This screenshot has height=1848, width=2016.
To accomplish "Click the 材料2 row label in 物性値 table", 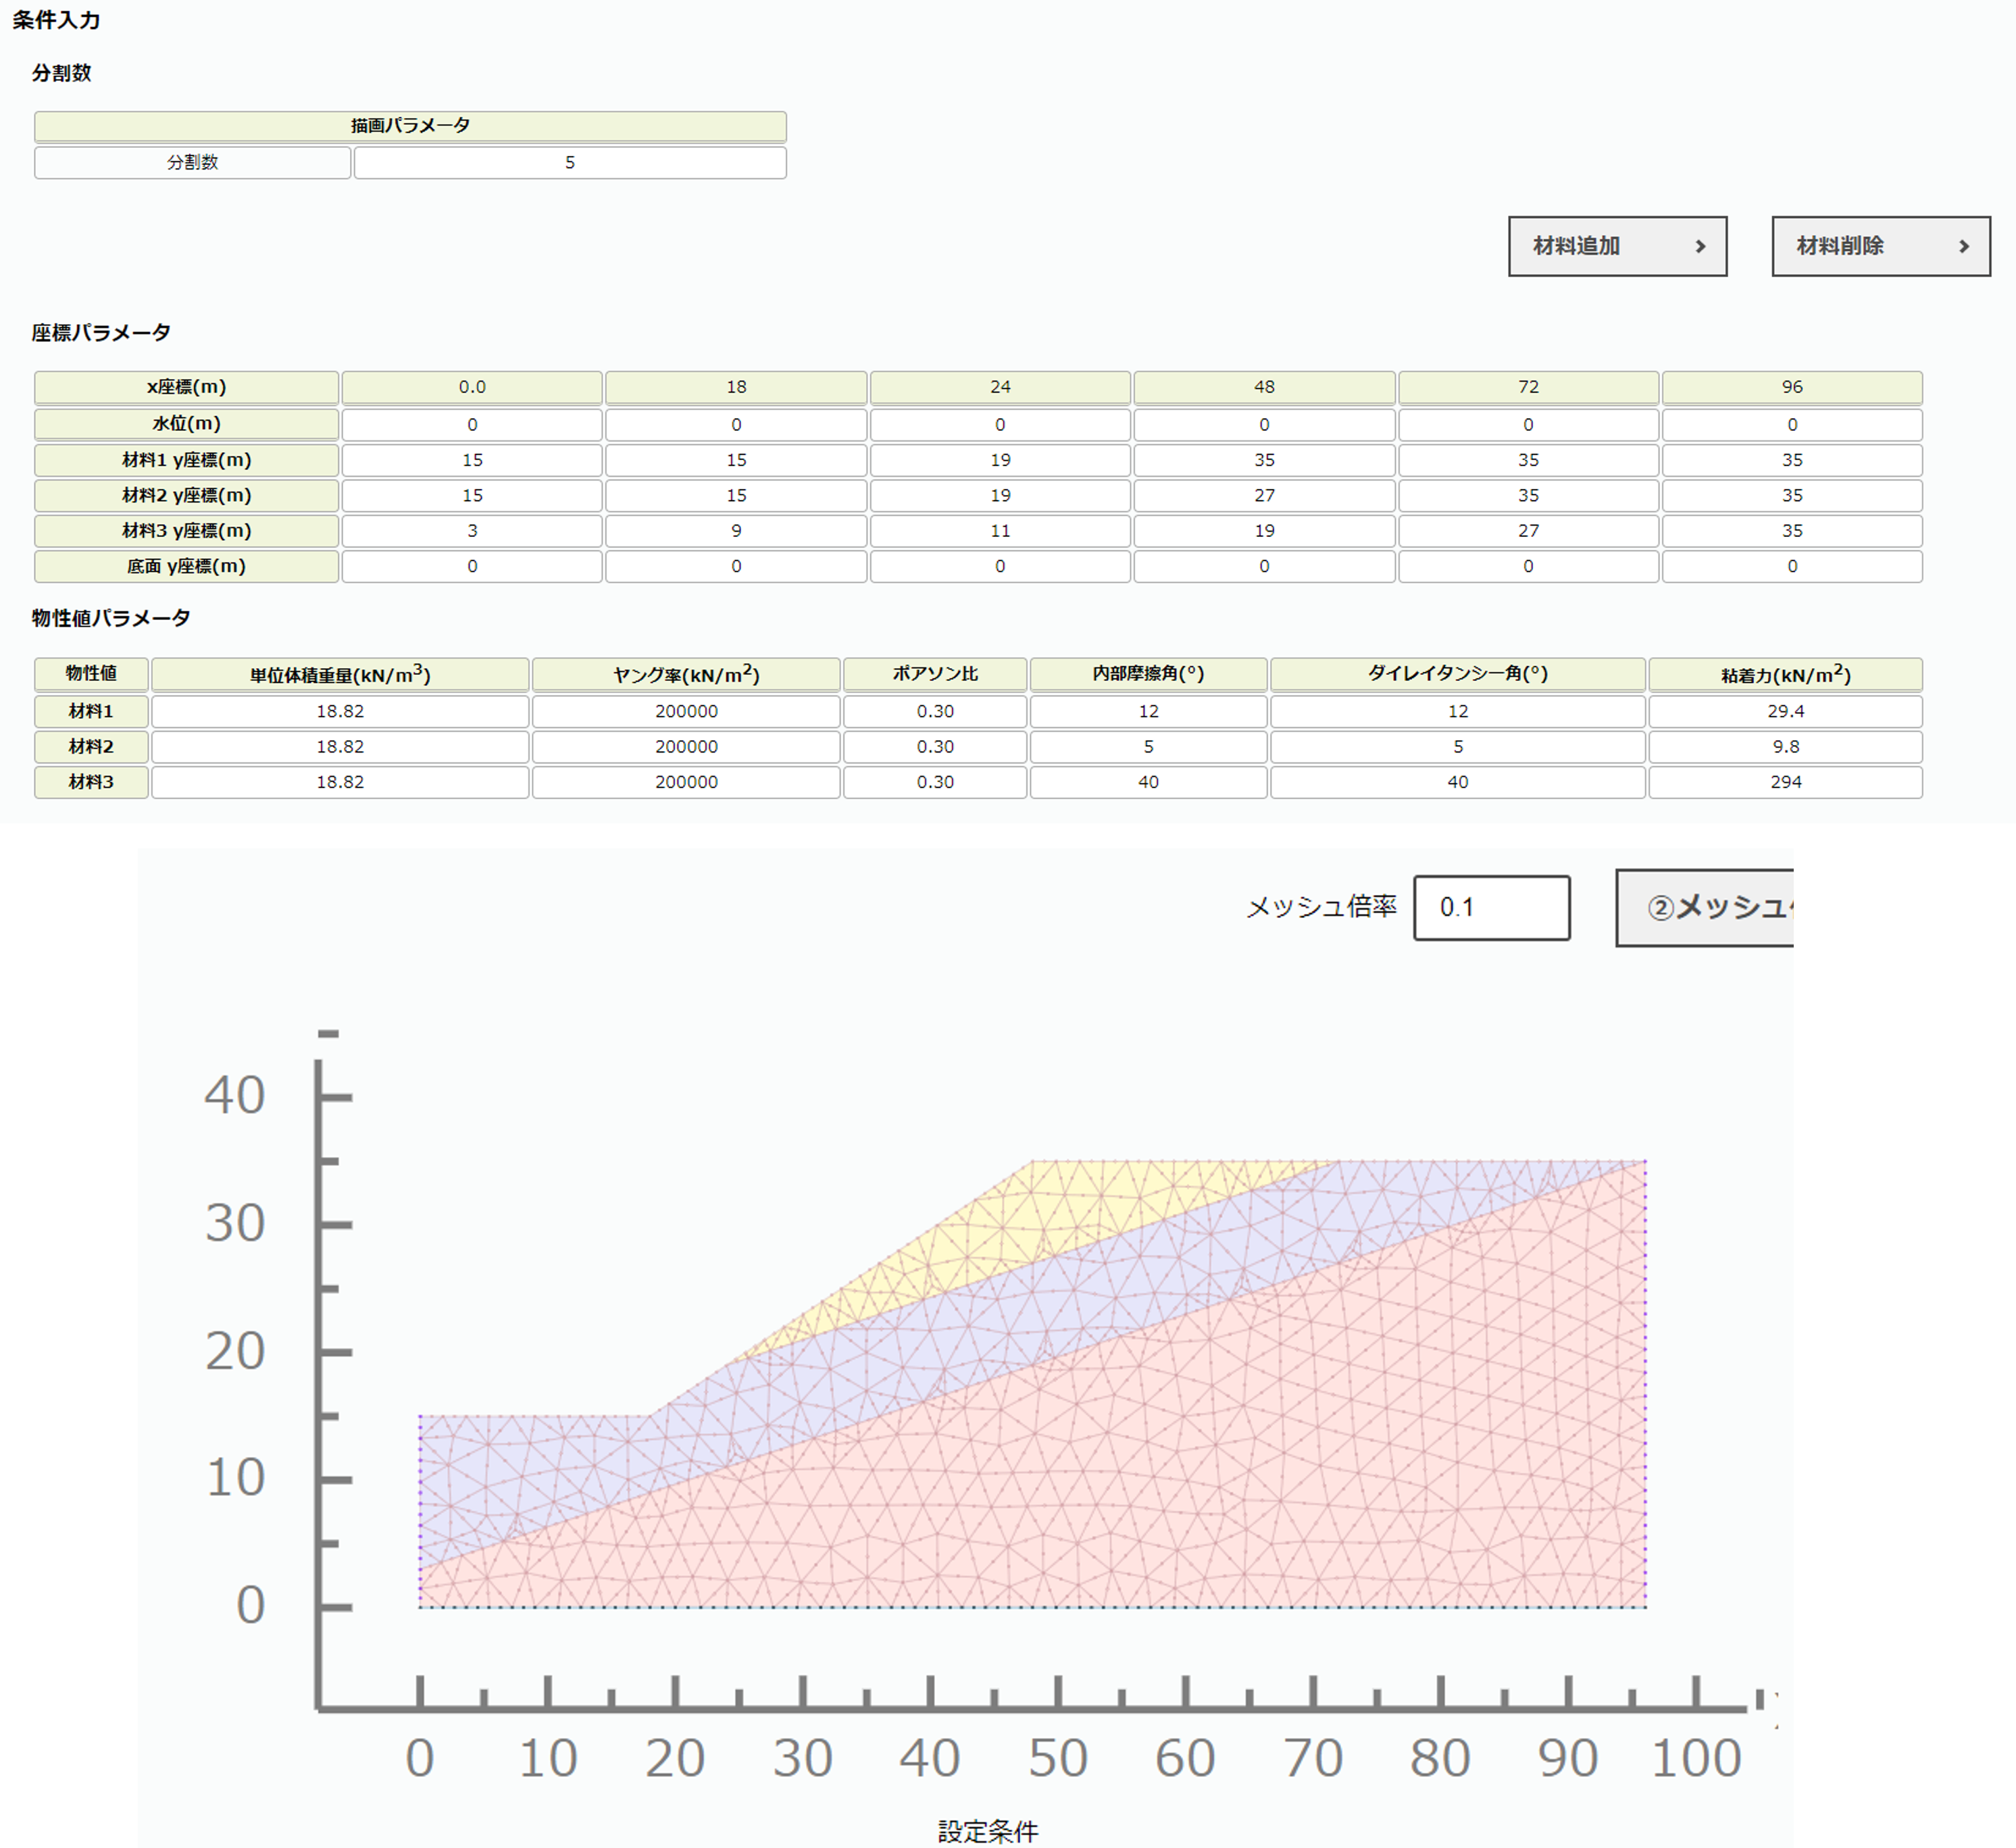I will pyautogui.click(x=91, y=747).
